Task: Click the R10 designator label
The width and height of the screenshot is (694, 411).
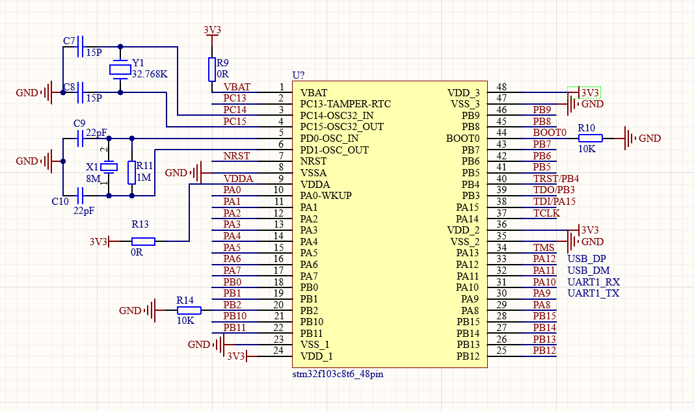Action: pos(587,128)
